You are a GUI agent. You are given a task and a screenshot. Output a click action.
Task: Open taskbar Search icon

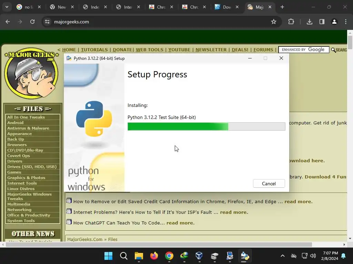pos(124,256)
